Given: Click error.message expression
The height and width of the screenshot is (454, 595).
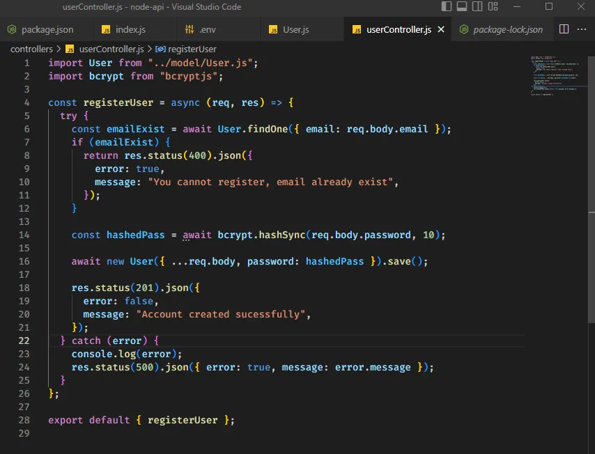Looking at the screenshot, I should [372, 367].
